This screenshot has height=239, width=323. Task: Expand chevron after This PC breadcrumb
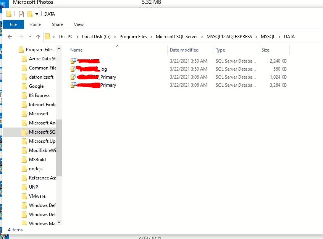coord(78,37)
